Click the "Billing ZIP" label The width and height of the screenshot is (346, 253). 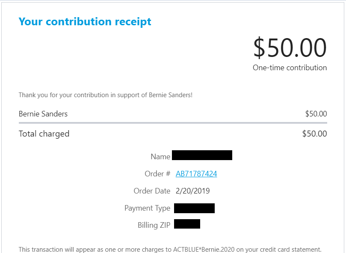(154, 225)
